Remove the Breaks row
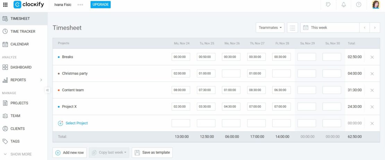The image size is (385, 160). [x=372, y=57]
